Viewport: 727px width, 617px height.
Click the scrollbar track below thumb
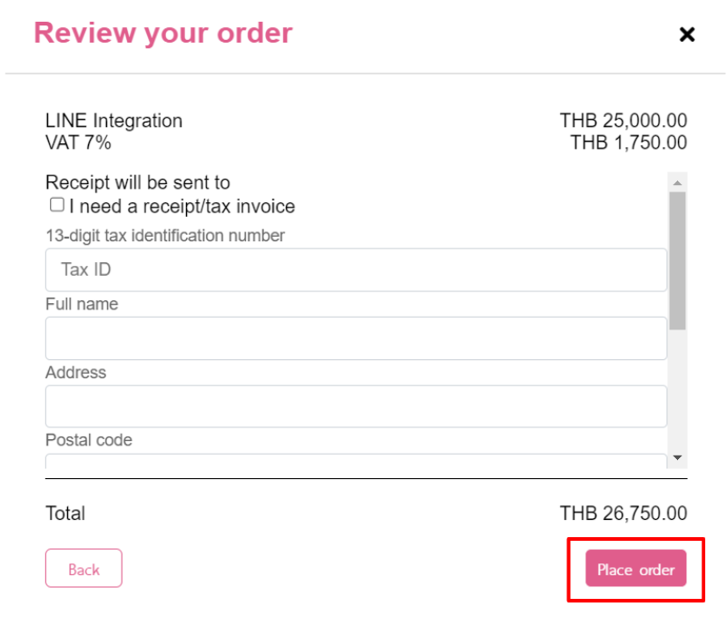(677, 389)
